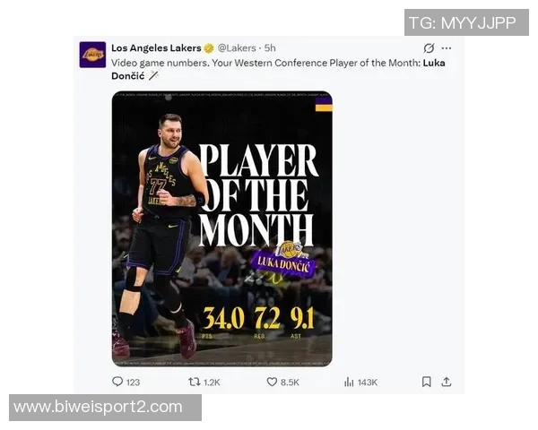Screen dimensions: 538x430
Task: Click the @Lakers handle
Action: 237,48
